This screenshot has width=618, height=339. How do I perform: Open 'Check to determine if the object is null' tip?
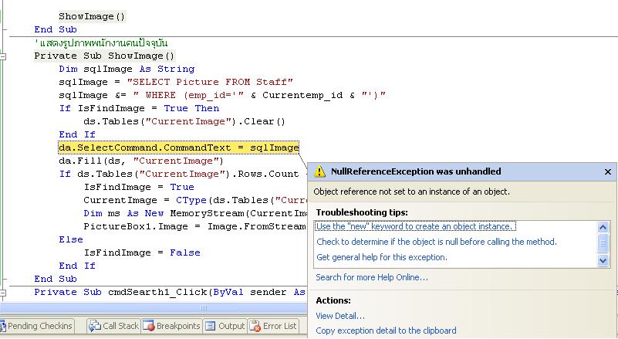pyautogui.click(x=437, y=242)
